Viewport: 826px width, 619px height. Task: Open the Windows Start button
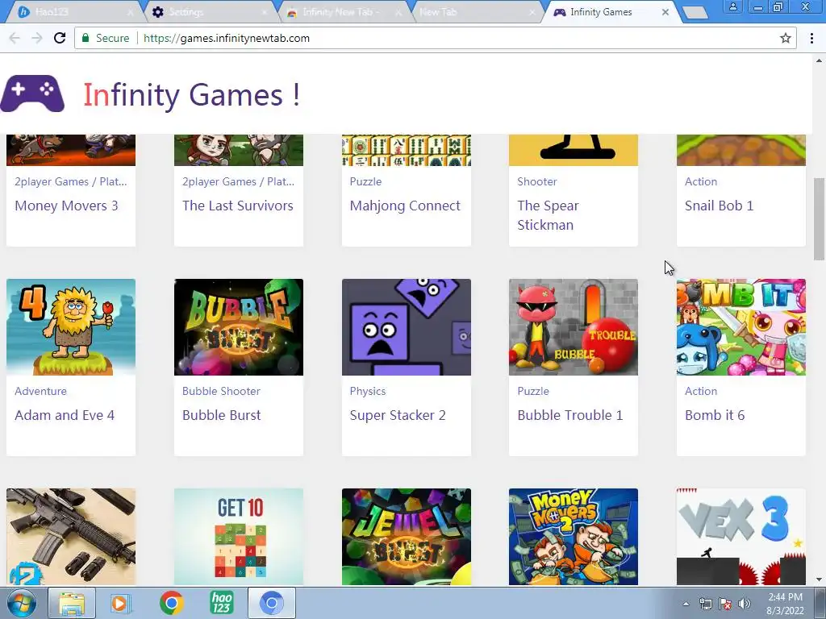[21, 603]
